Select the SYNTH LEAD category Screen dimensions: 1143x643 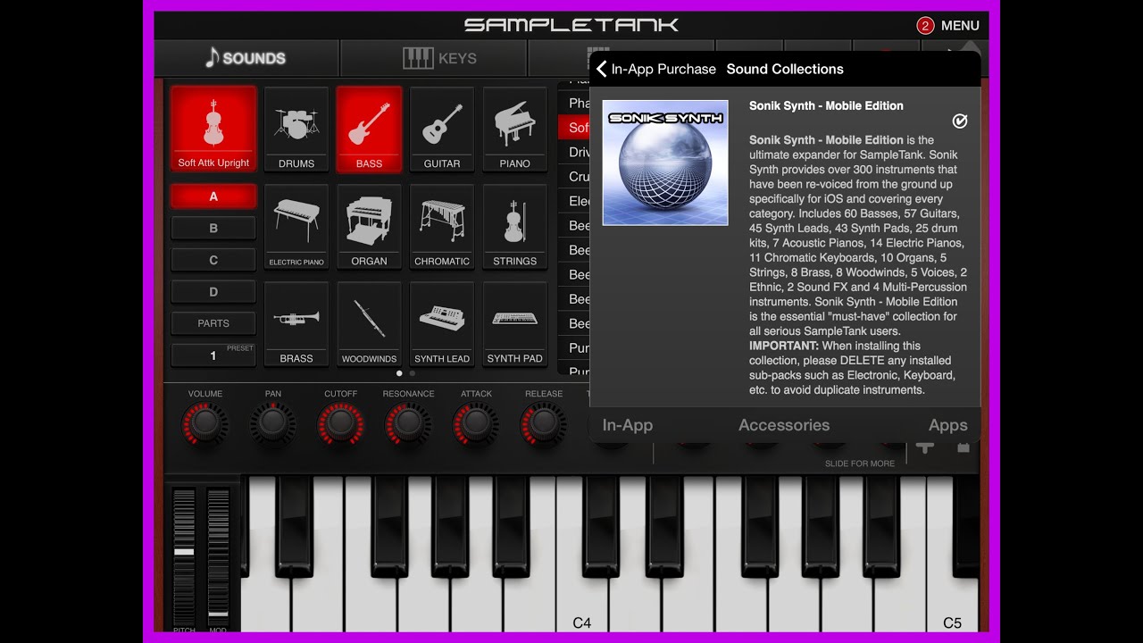[x=442, y=324]
